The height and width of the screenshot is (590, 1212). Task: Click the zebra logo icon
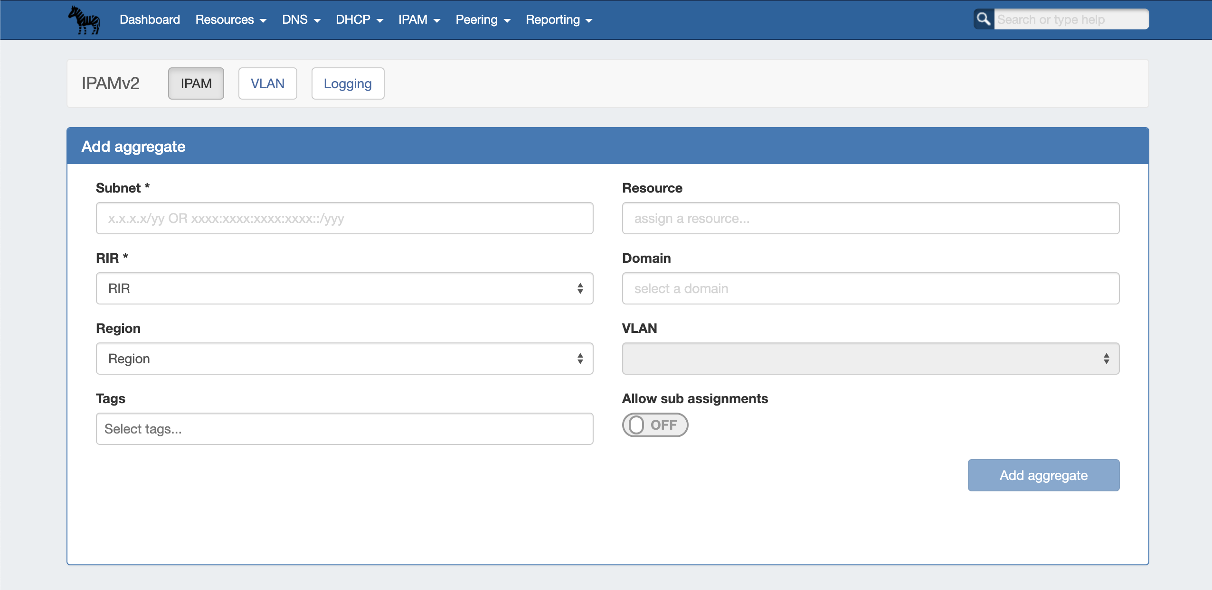pyautogui.click(x=84, y=20)
